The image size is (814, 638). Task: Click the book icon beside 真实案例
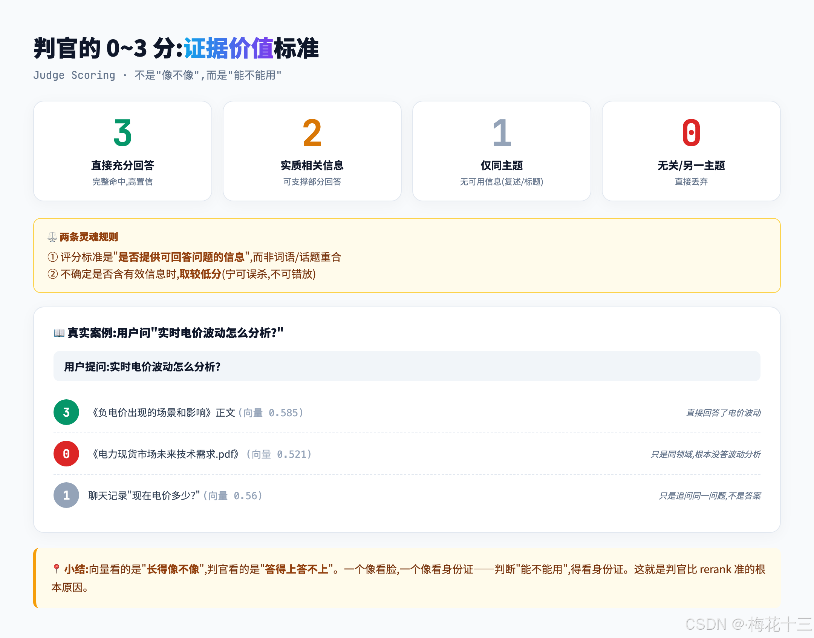point(59,333)
